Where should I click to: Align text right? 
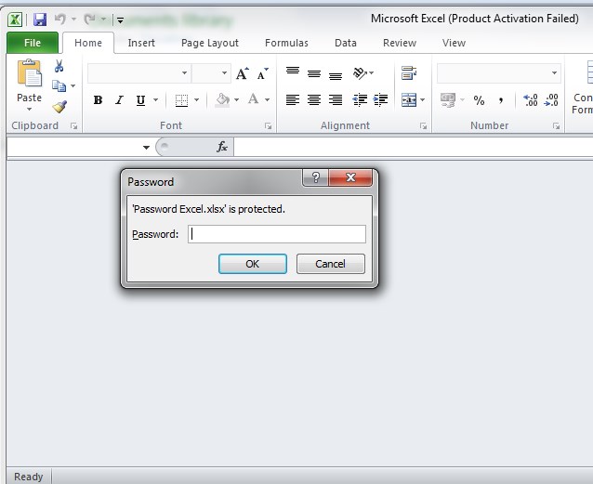click(336, 100)
